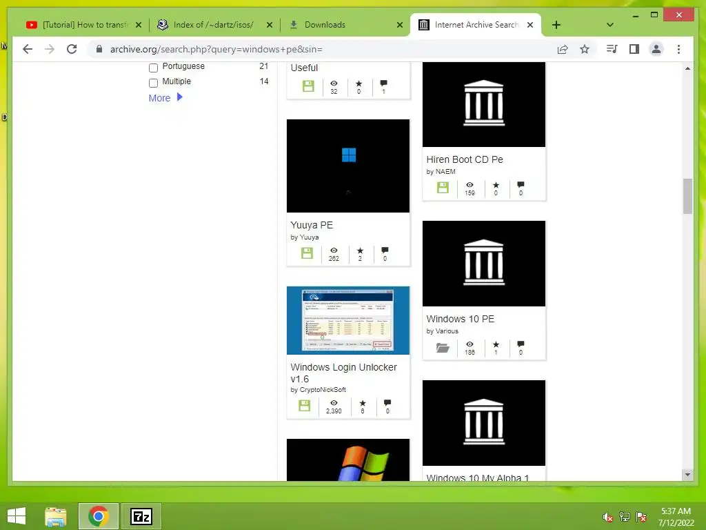706x530 pixels.
Task: Click the scrollbar down arrow
Action: pyautogui.click(x=687, y=475)
